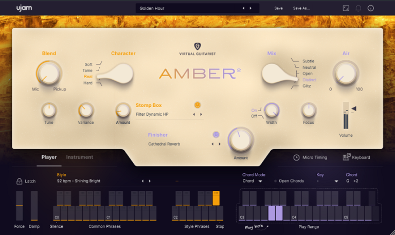The height and width of the screenshot is (235, 395).
Task: Click the C3 play range key
Action: click(x=242, y=213)
